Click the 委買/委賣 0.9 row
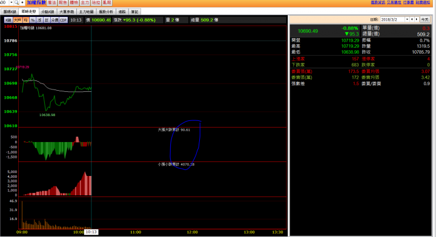This screenshot has width=436, height=237. click(x=395, y=83)
